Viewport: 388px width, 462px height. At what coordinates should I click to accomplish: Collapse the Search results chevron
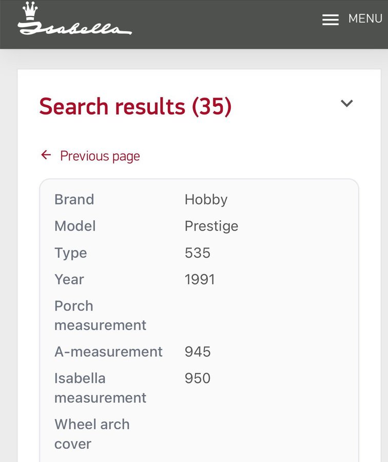(x=347, y=103)
